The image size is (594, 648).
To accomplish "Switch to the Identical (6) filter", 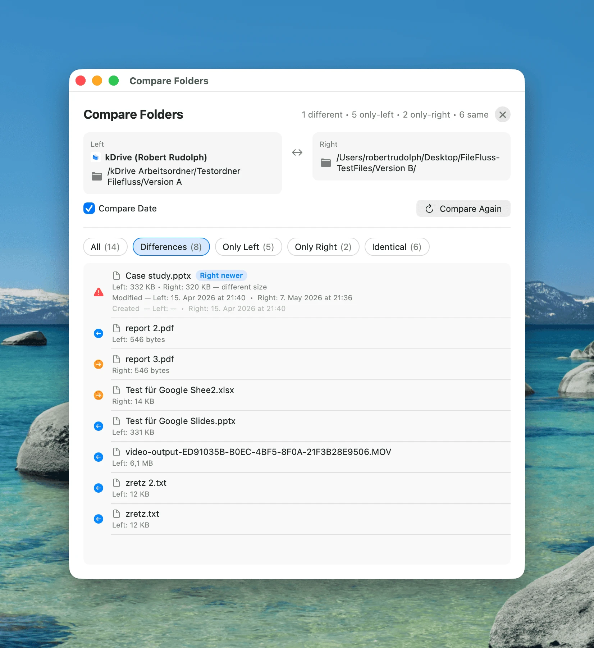I will [397, 247].
